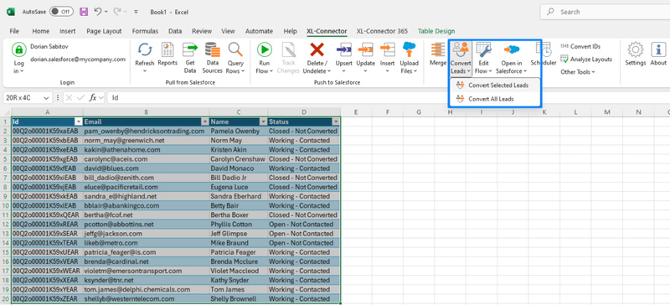This screenshot has width=670, height=305.
Task: Click the formula bar showing Id
Action: click(388, 98)
